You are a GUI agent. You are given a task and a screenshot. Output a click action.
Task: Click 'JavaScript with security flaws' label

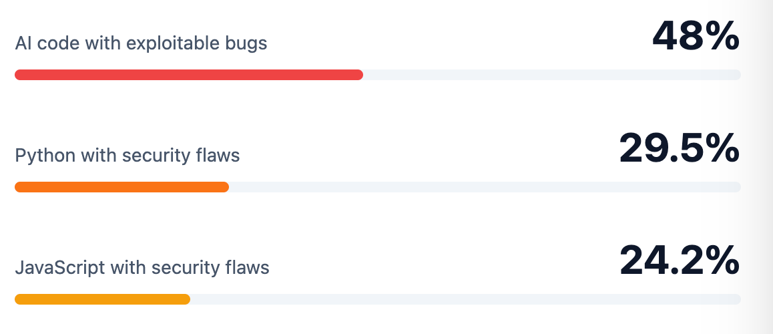pos(142,268)
